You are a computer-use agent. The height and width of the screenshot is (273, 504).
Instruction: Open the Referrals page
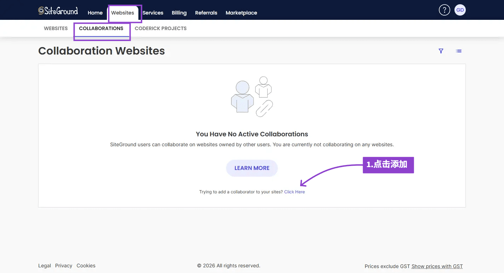pyautogui.click(x=206, y=13)
